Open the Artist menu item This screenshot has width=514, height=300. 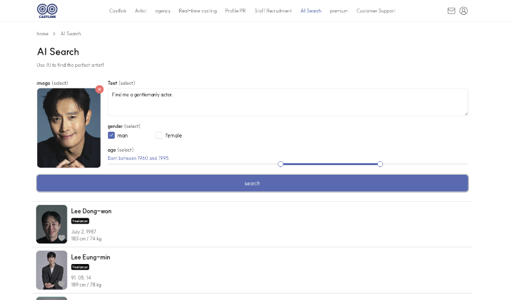[141, 11]
